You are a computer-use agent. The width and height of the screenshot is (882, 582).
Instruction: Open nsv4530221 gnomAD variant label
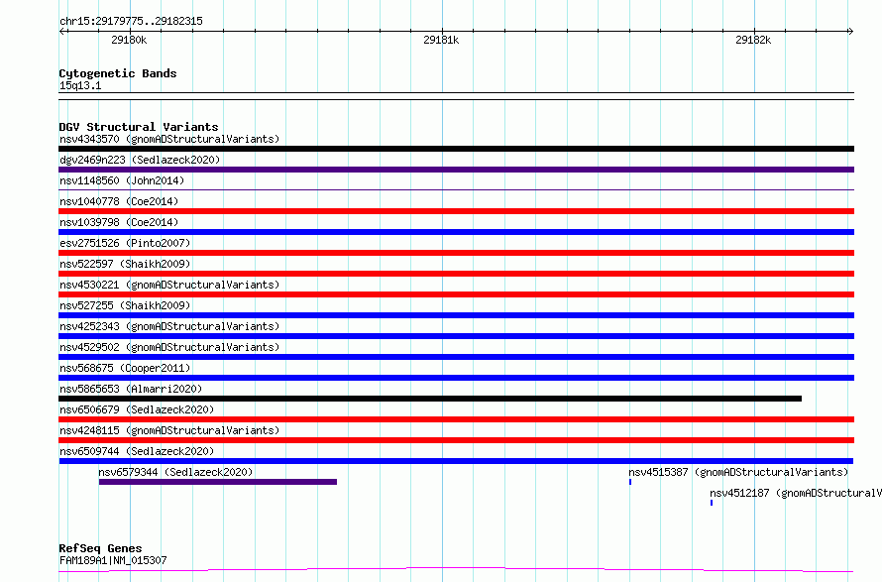[x=169, y=285]
